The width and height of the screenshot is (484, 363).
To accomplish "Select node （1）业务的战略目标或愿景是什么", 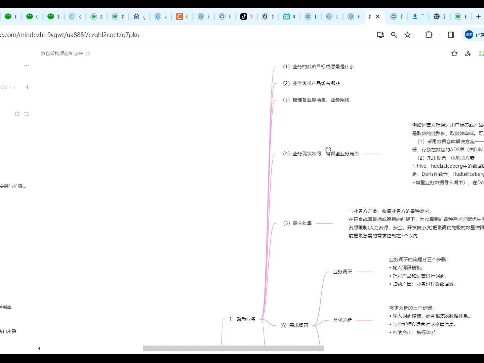I will 318,67.
